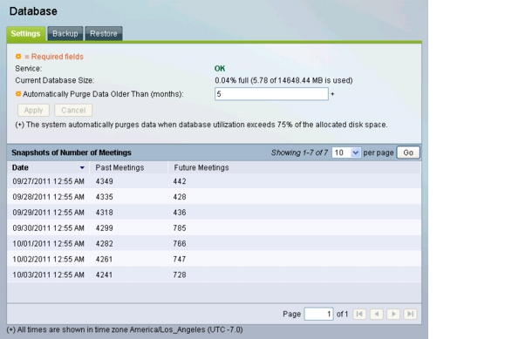Open the Backup tab

point(65,34)
